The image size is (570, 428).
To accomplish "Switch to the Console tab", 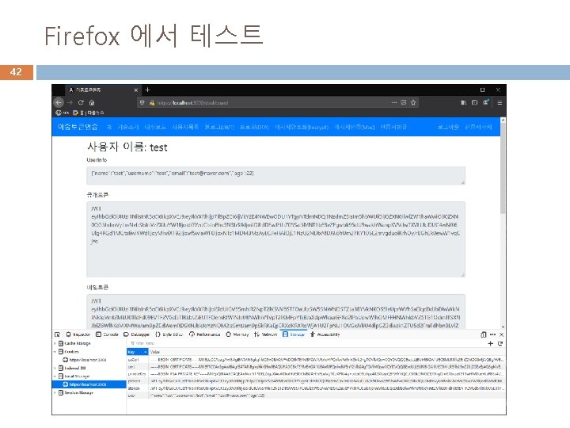I will tap(107, 334).
